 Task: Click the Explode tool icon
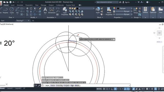click(x=40, y=11)
